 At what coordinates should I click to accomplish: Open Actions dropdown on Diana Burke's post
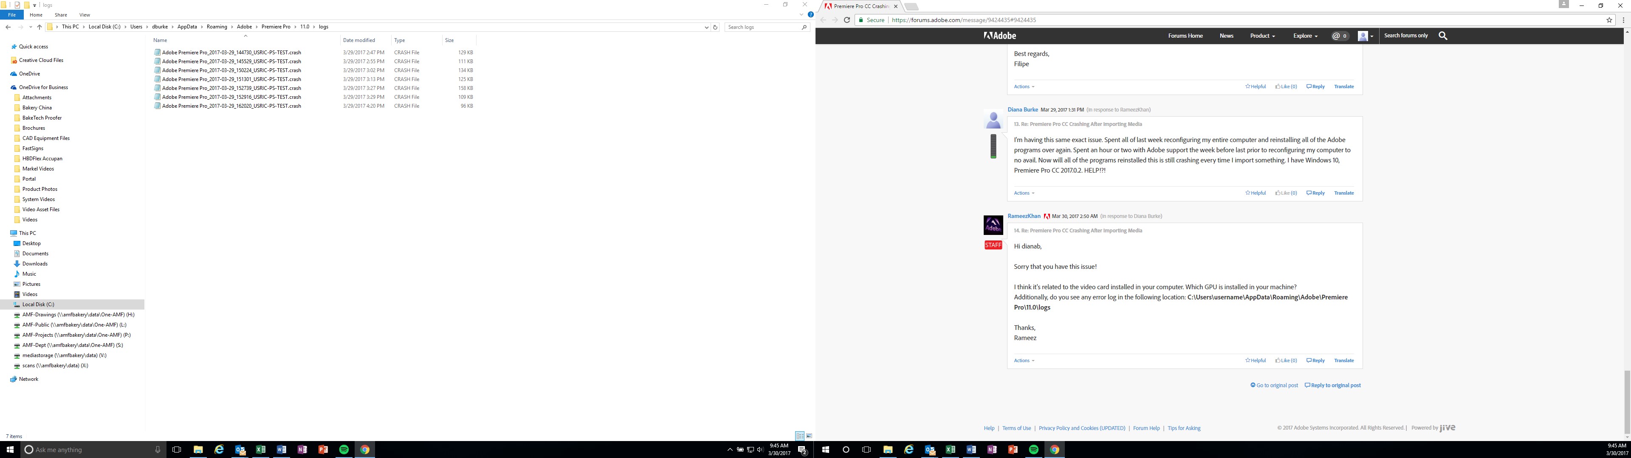[x=1024, y=193]
